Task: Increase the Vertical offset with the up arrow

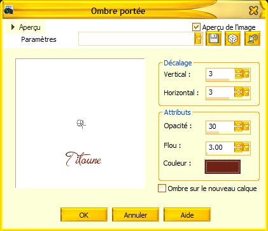Action: [238, 72]
